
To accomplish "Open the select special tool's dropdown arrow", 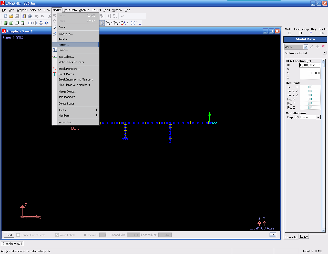I will tap(127, 23).
